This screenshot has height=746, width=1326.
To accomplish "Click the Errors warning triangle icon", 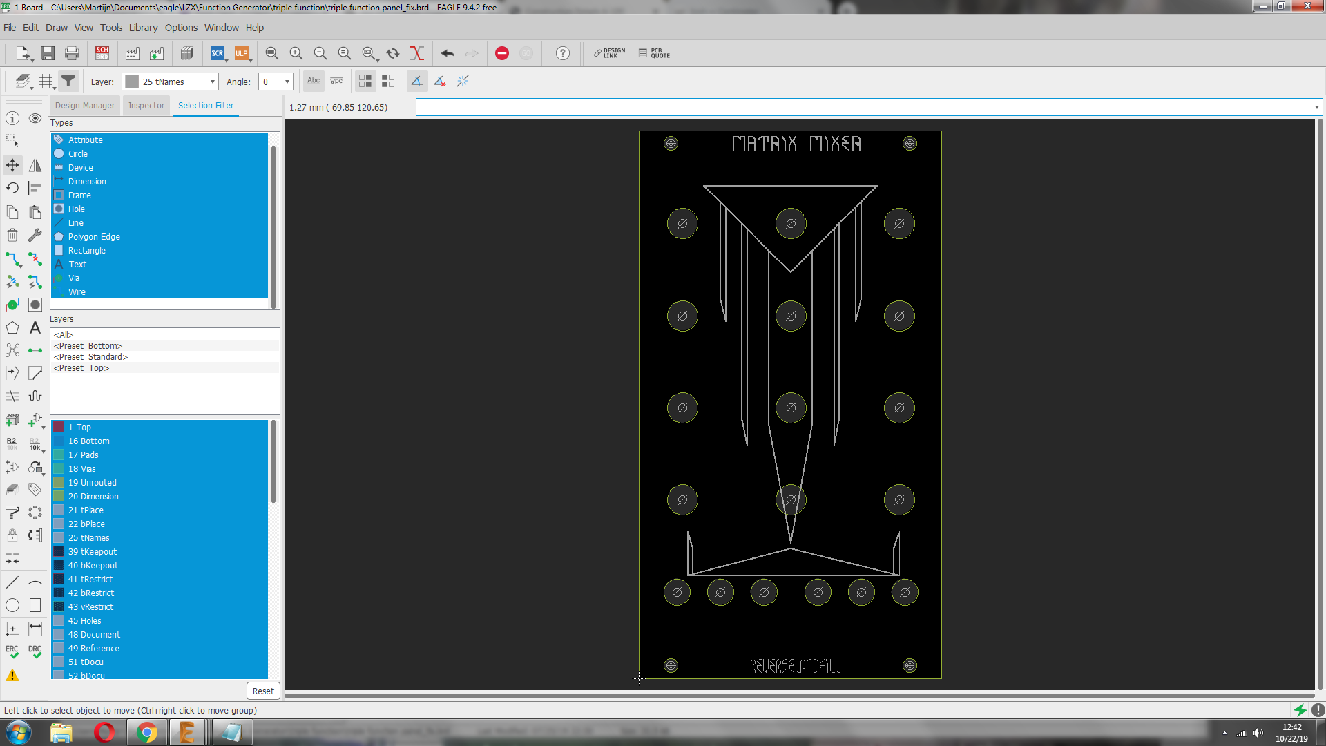I will coord(12,675).
